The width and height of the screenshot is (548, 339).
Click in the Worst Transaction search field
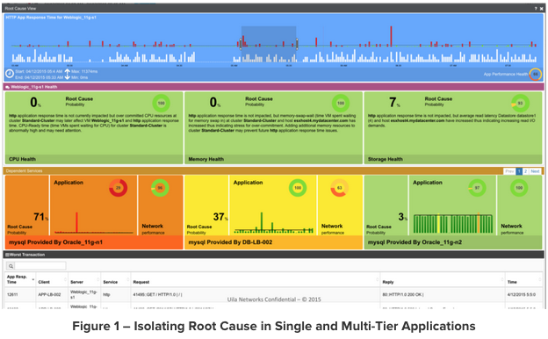40,266
